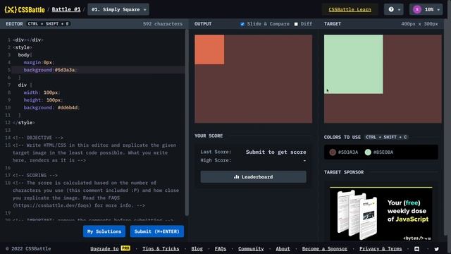Click the CTRL + SHIFT + E shortcut badge
Screen dimensions: 451x254
49,24
